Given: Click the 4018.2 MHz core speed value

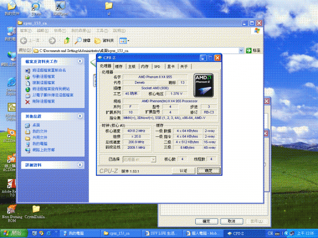Looking at the screenshot, I should click(x=136, y=131).
